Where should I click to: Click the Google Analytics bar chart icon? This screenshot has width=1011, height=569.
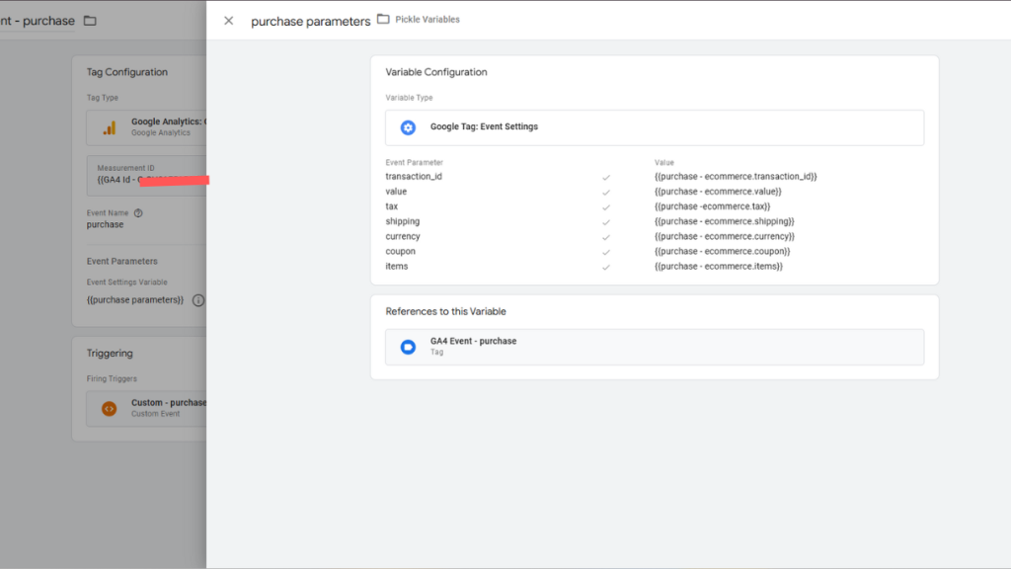coord(110,127)
